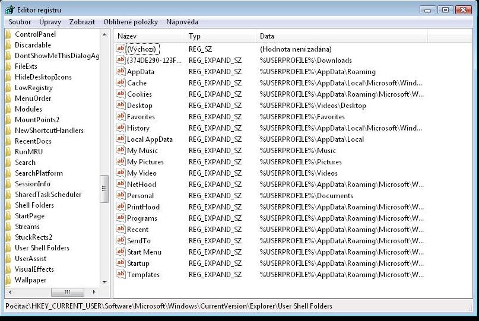The image size is (479, 321).
Task: Select the User Shell Folders key
Action: [42, 248]
